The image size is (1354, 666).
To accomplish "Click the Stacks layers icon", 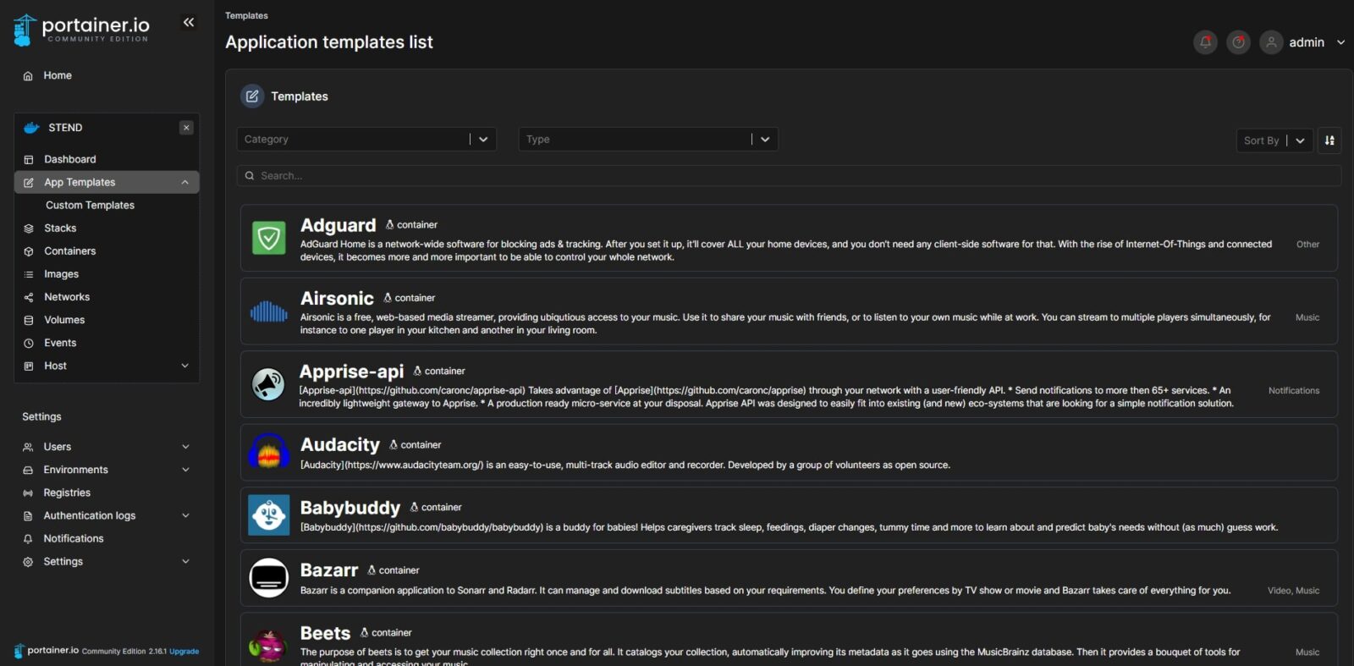I will coord(28,228).
